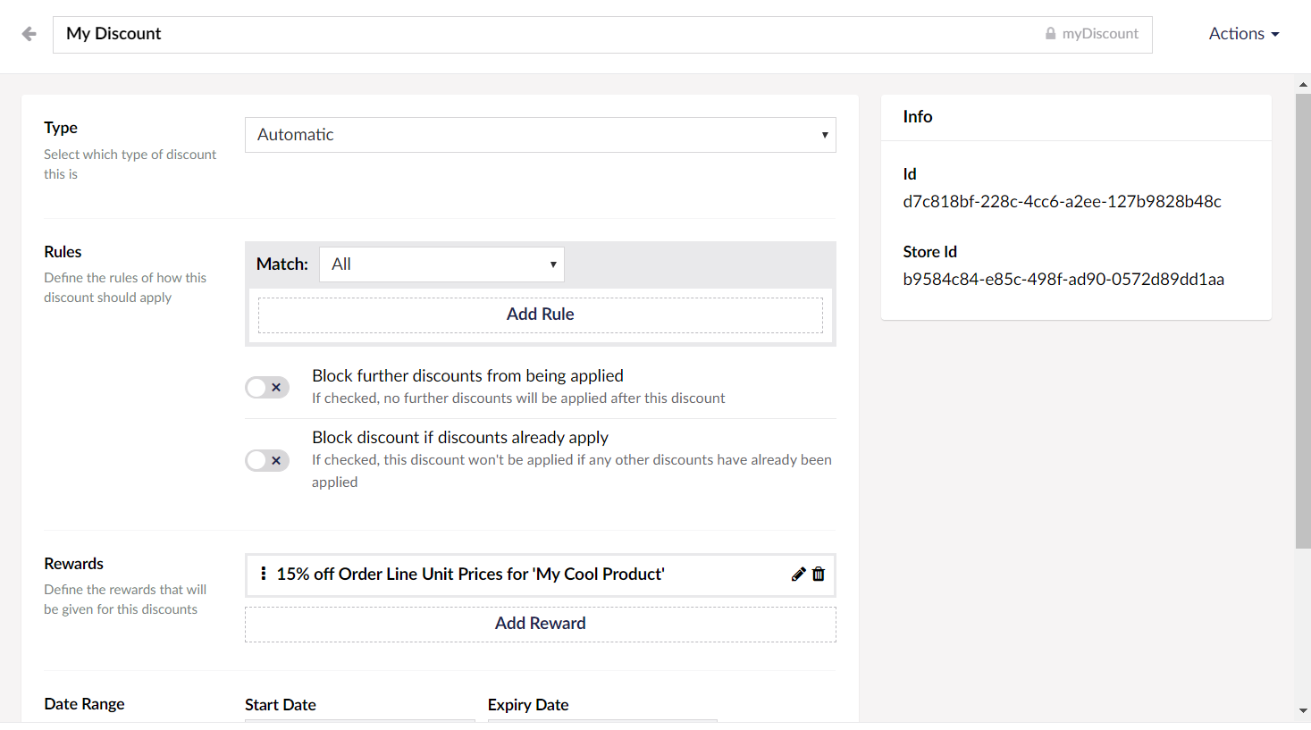Open the Match dropdown showing All
Screen dimensions: 1311x730
441,264
